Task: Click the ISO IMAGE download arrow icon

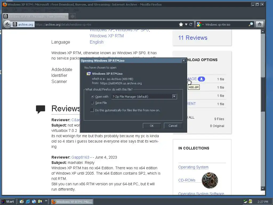Action: tap(202, 79)
